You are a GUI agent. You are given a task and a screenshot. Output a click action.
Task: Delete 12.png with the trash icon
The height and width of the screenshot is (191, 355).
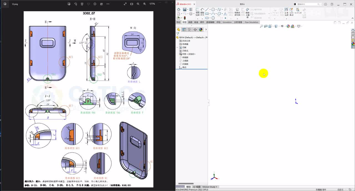pyautogui.click(x=82, y=4)
